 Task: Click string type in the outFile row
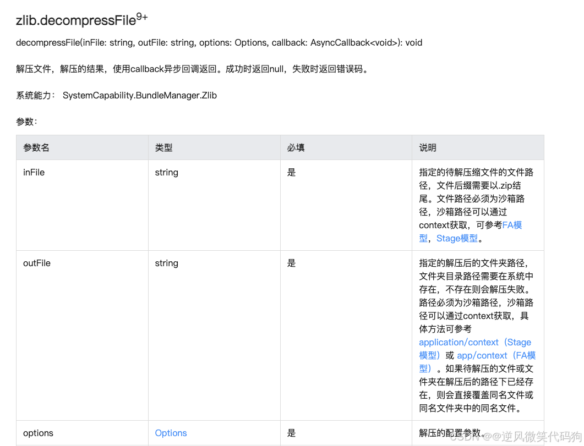pos(166,263)
